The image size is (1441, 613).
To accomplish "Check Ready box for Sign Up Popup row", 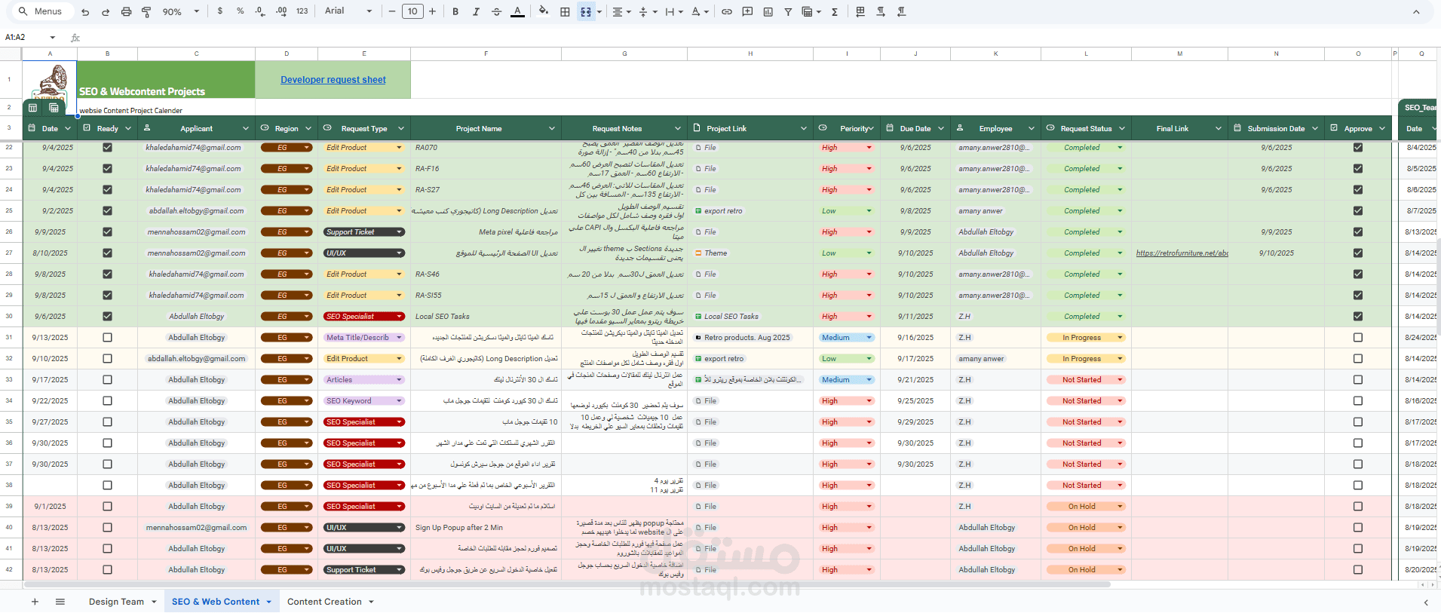I will 107,528.
